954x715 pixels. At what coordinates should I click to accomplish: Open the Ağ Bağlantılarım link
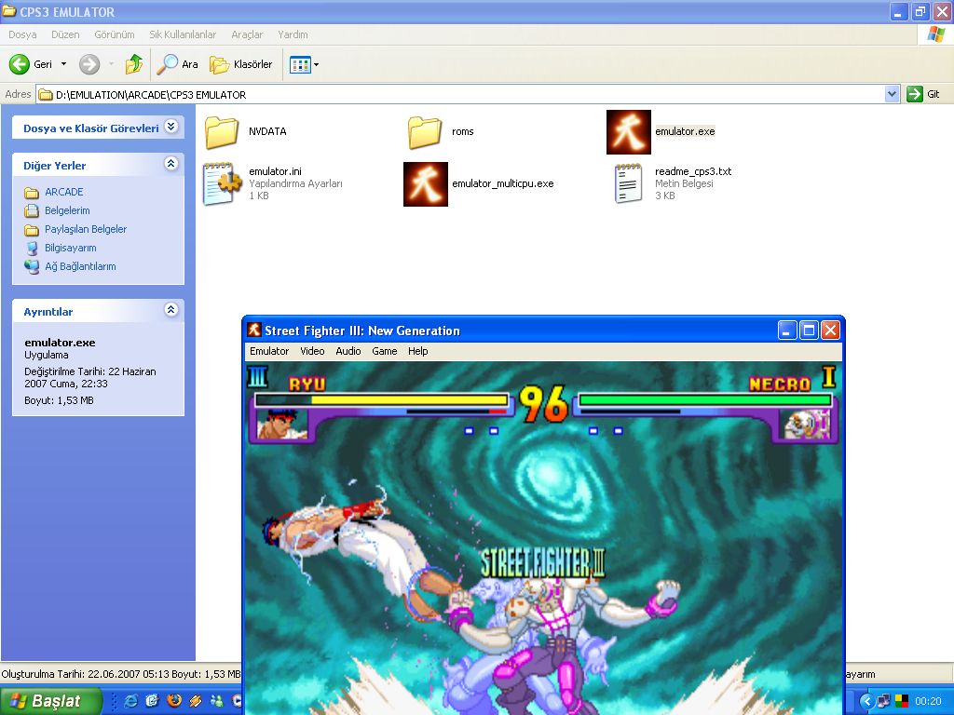pos(80,266)
